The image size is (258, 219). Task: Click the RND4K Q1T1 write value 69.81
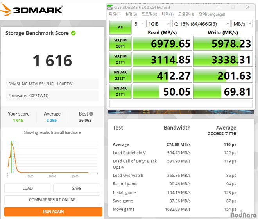pyautogui.click(x=223, y=91)
